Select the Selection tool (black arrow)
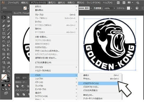Viewport: 144px width, 104px height. pyautogui.click(x=4, y=17)
